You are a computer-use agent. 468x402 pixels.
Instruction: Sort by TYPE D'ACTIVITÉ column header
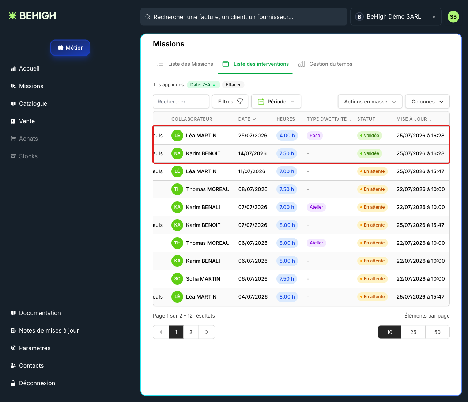pyautogui.click(x=329, y=119)
